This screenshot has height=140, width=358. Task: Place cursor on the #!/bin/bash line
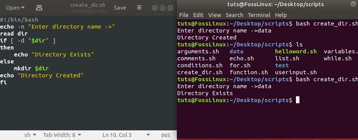coord(19,20)
